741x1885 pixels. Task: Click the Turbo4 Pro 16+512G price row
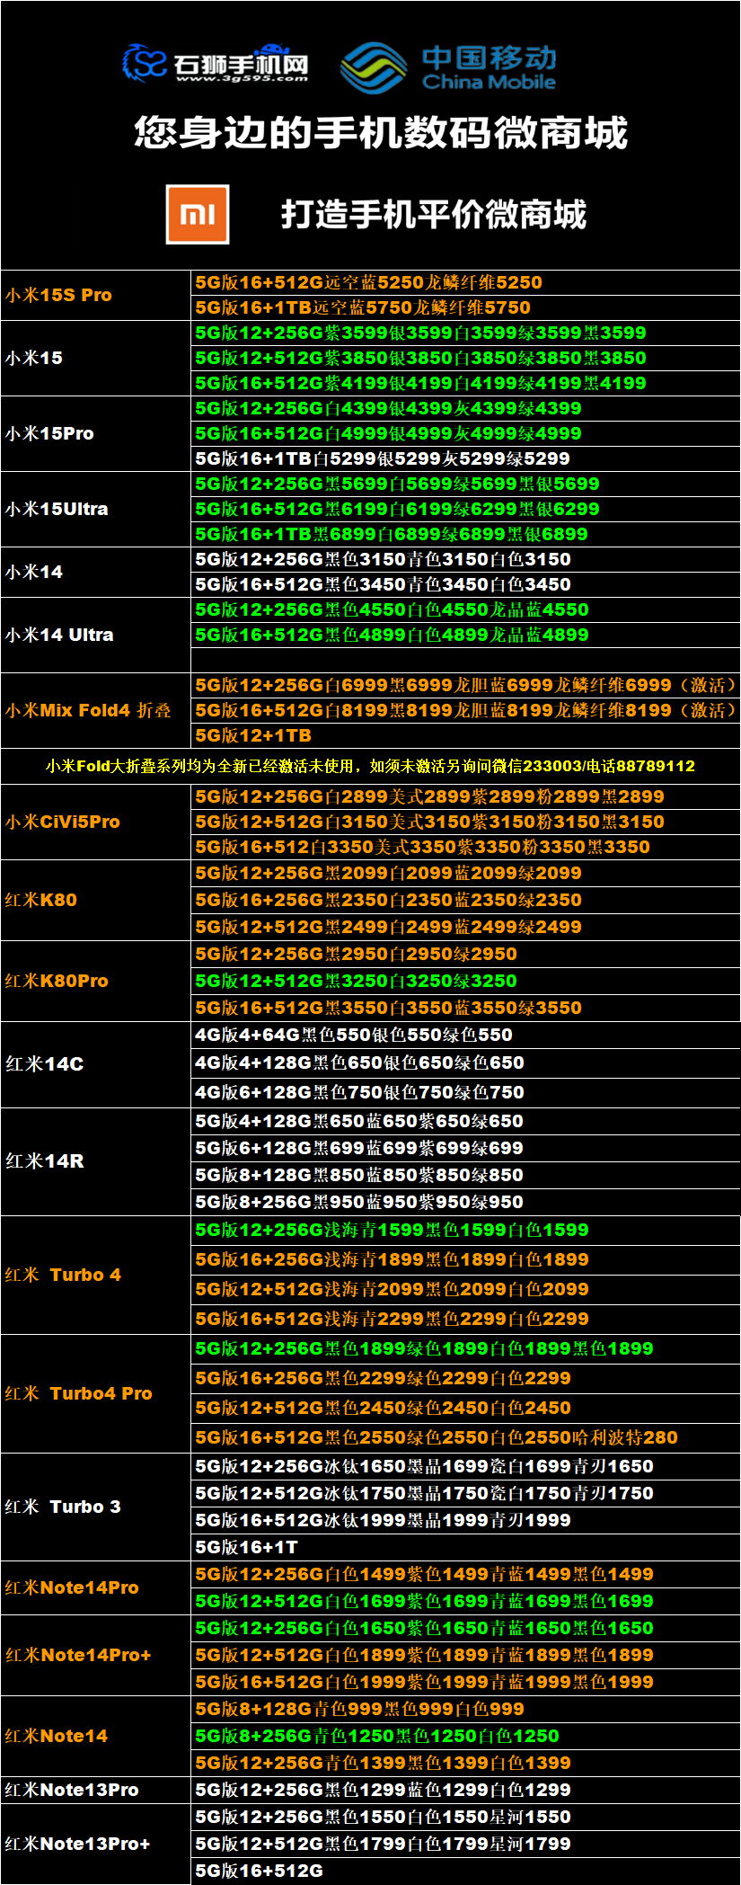tap(437, 1437)
